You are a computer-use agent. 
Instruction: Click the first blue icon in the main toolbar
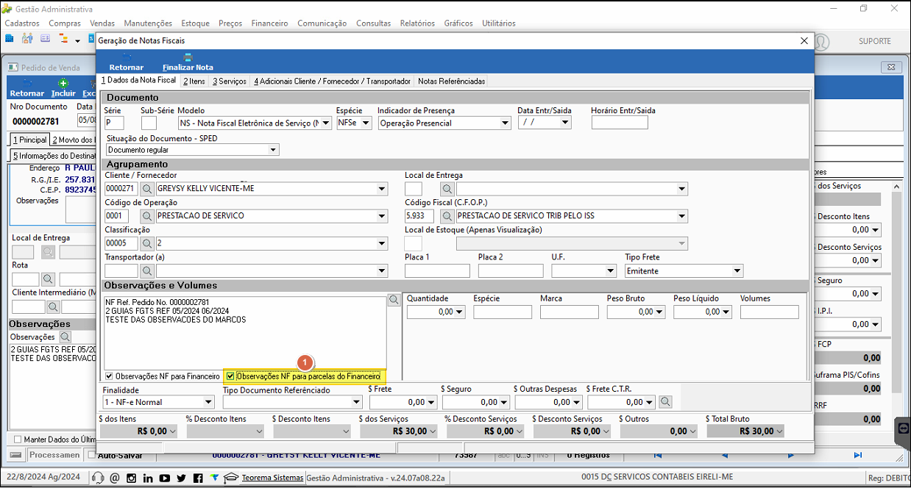tap(10, 38)
